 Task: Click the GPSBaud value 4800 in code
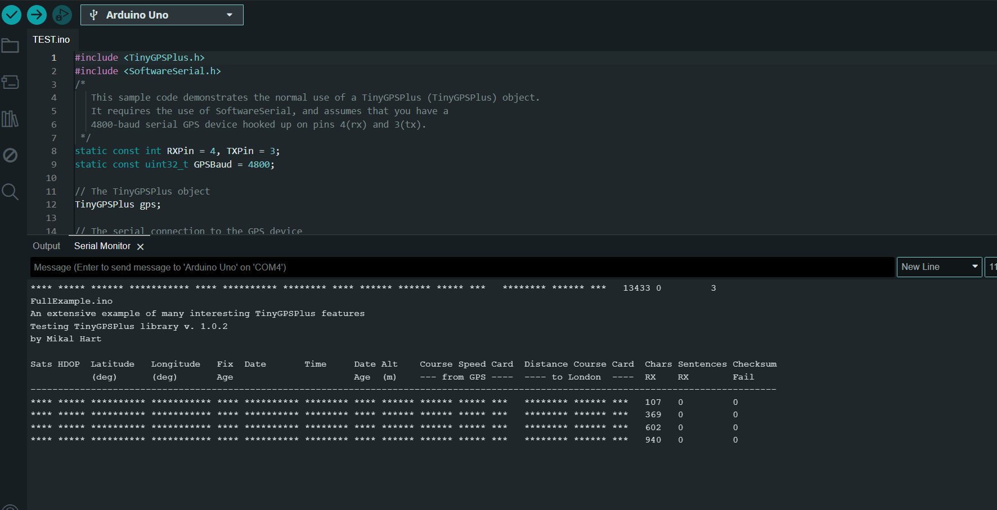259,165
